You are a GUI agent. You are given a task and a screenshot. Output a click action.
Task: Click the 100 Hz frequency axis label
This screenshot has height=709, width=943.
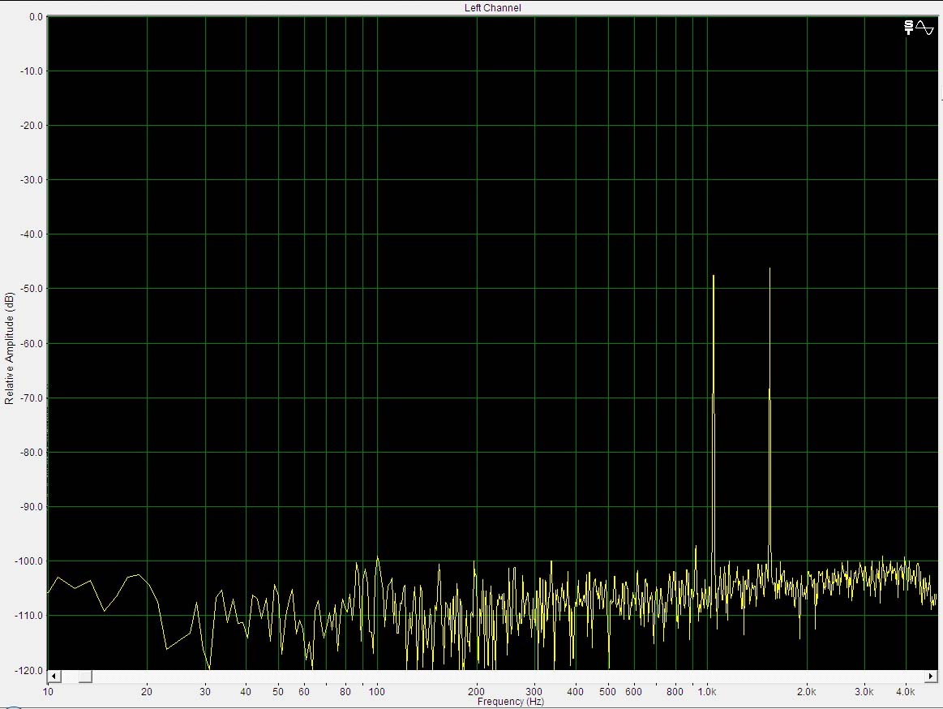click(377, 692)
